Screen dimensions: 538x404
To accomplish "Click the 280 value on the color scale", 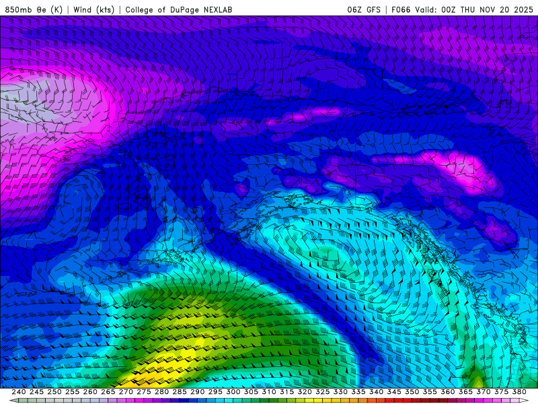I will [x=161, y=392].
